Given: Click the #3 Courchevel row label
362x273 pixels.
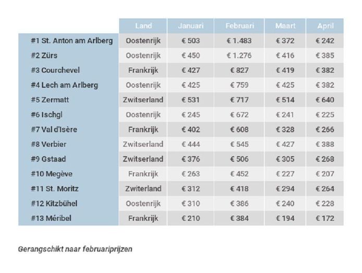Looking at the screenshot, I should click(55, 70).
